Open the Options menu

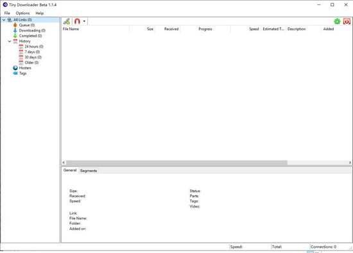pyautogui.click(x=22, y=13)
